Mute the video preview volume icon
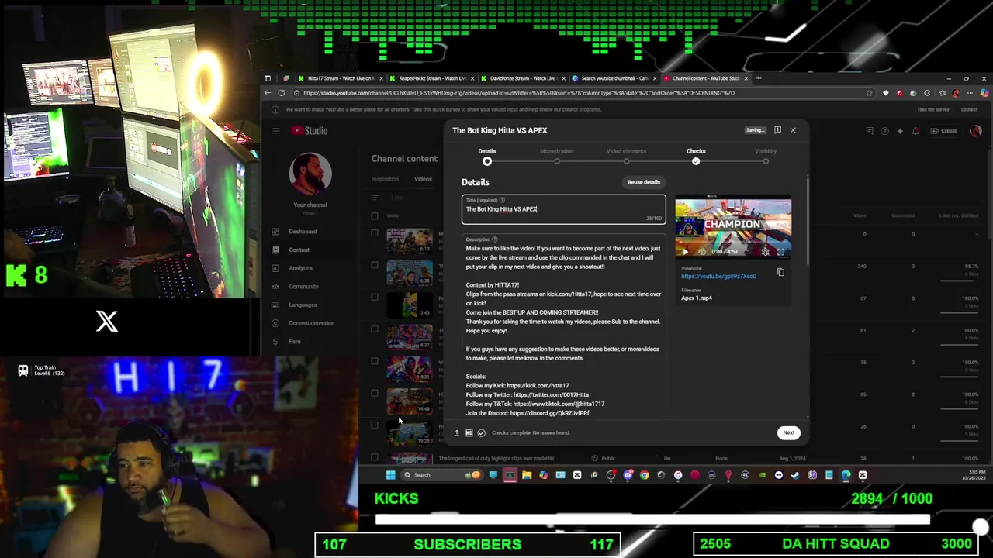The image size is (993, 558). [x=701, y=251]
